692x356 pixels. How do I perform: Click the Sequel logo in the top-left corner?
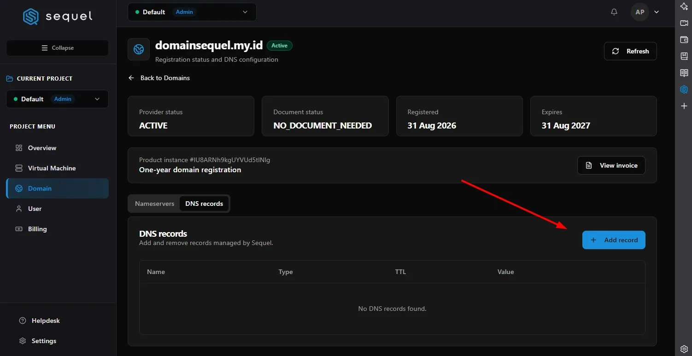[x=58, y=17]
